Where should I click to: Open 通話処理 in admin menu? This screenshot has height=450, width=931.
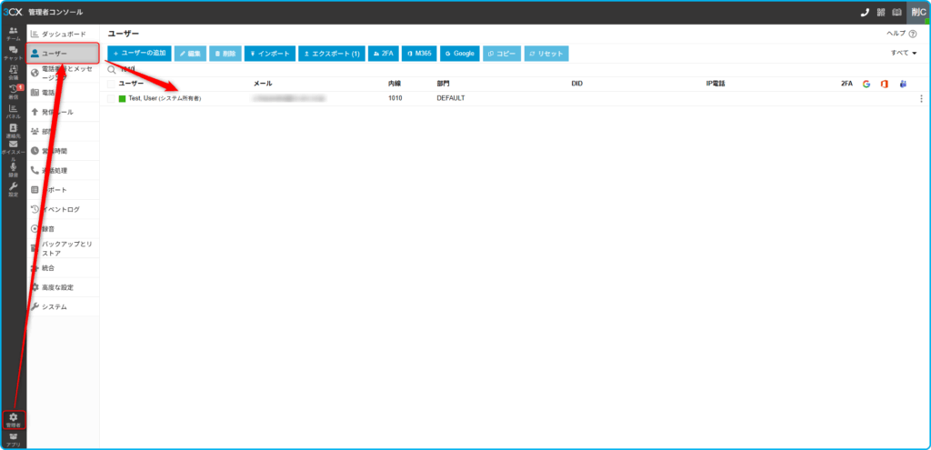click(x=63, y=170)
